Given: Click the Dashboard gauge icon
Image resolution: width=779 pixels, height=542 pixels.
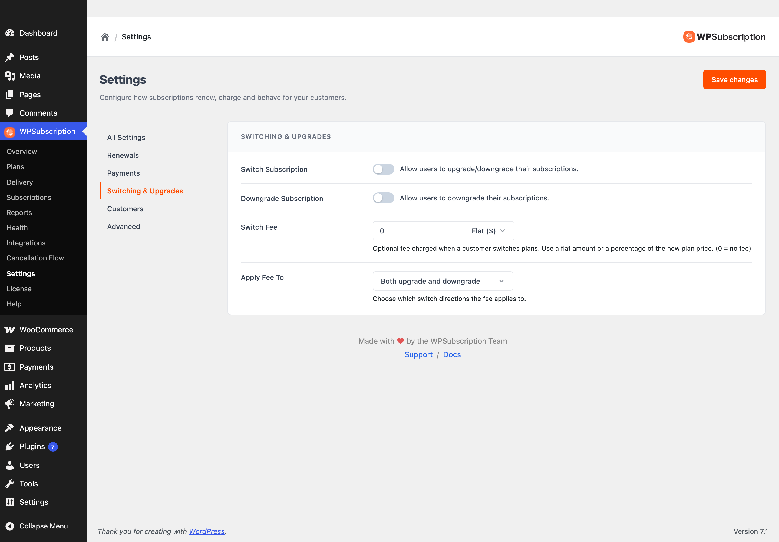Looking at the screenshot, I should click(10, 33).
